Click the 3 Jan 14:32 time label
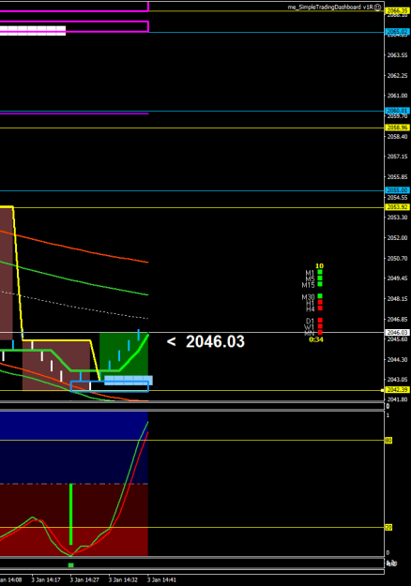Viewport: 411px width, 586px height. [123, 580]
